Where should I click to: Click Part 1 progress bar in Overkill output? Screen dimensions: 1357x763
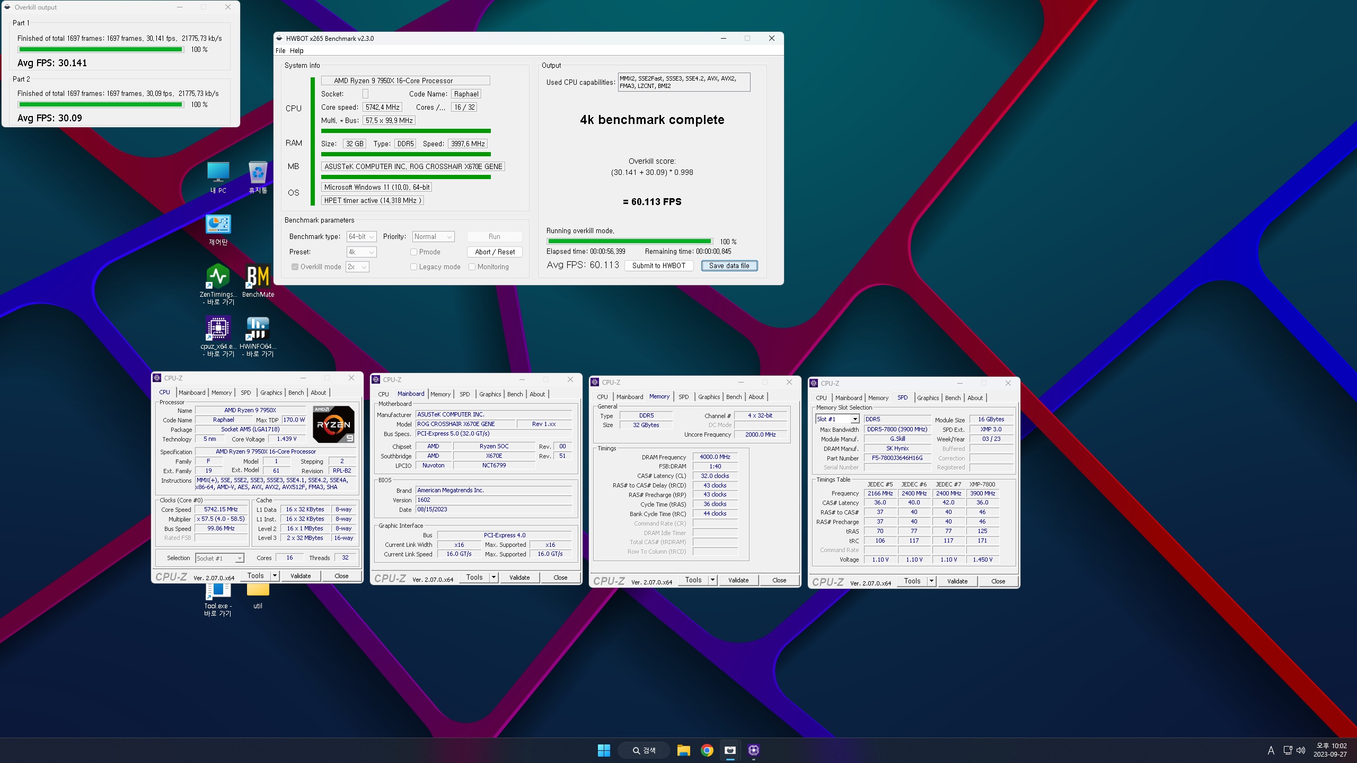pyautogui.click(x=101, y=49)
